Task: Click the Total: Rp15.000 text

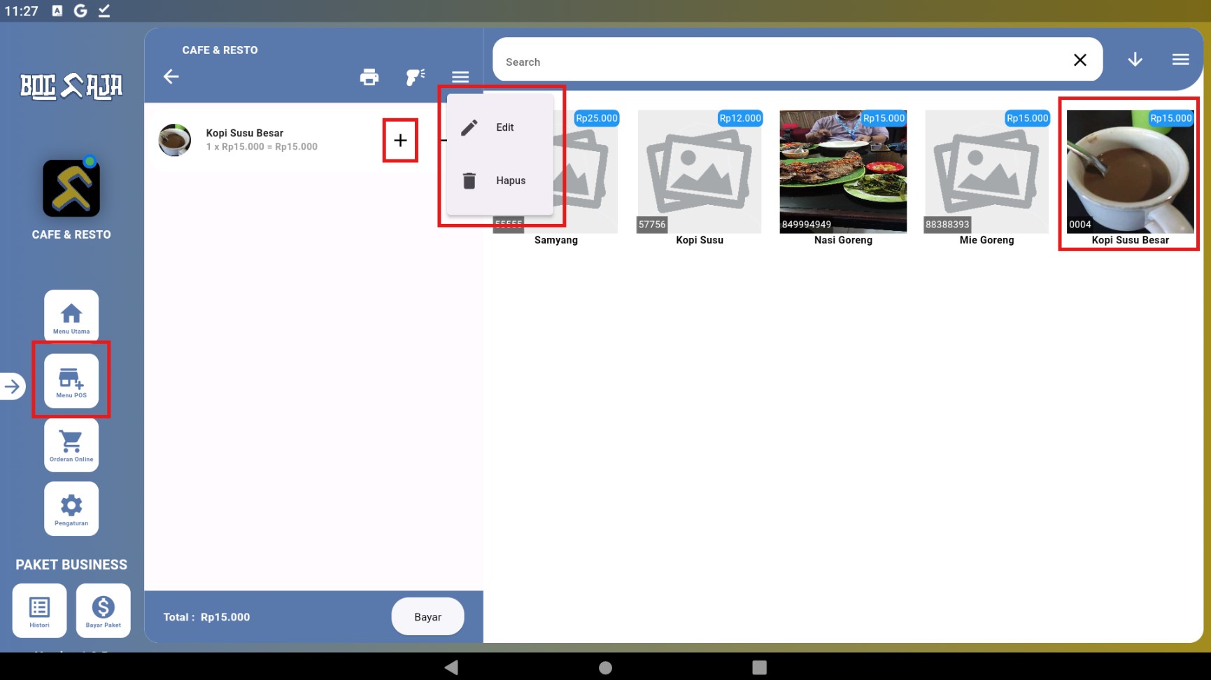Action: pyautogui.click(x=206, y=617)
